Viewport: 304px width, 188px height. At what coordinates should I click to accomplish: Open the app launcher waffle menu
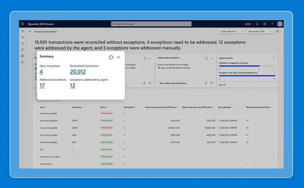point(23,24)
